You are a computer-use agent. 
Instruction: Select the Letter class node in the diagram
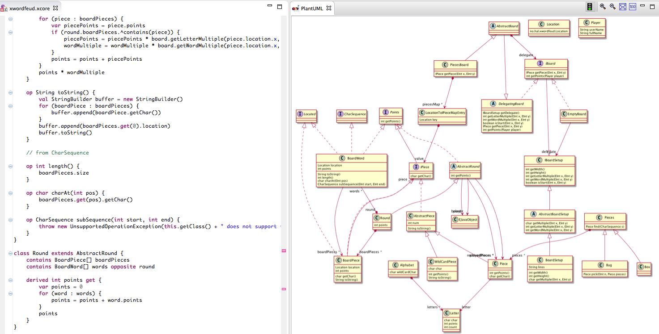pos(451,319)
